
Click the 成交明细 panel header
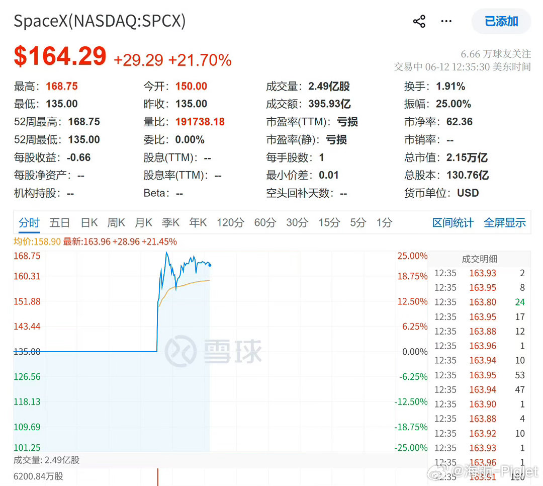tap(480, 259)
